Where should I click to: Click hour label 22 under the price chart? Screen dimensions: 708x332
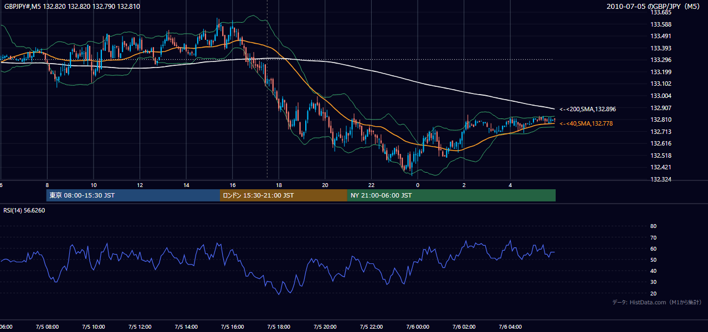(x=372, y=185)
